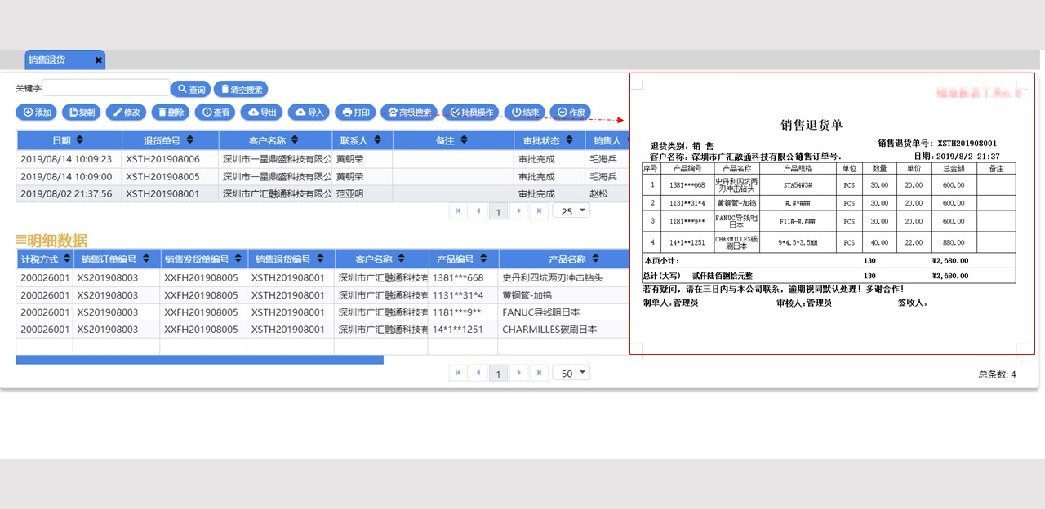Open the 打印 (Print) function
This screenshot has width=1045, height=509.
[354, 113]
